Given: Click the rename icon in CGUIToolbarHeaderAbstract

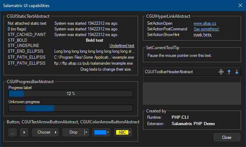Looking at the screenshot, I should pyautogui.click(x=221, y=72).
